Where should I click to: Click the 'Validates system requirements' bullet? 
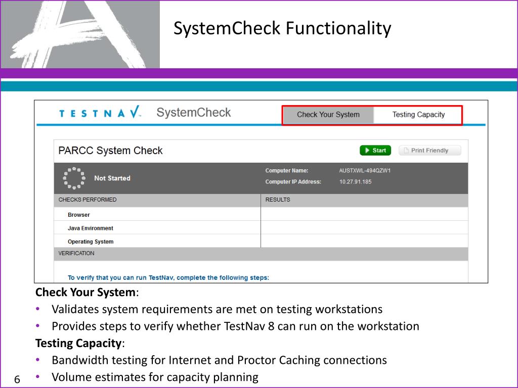tap(217, 310)
